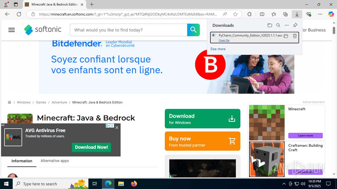This screenshot has width=337, height=189.
Task: Focus the Softonic search field
Action: pos(128,30)
